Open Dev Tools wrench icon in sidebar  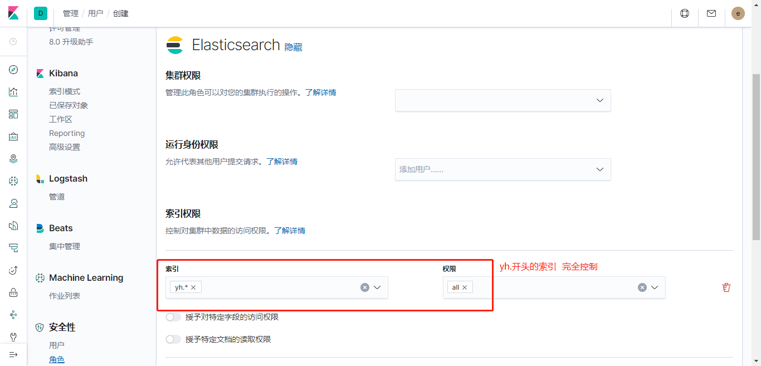(13, 337)
